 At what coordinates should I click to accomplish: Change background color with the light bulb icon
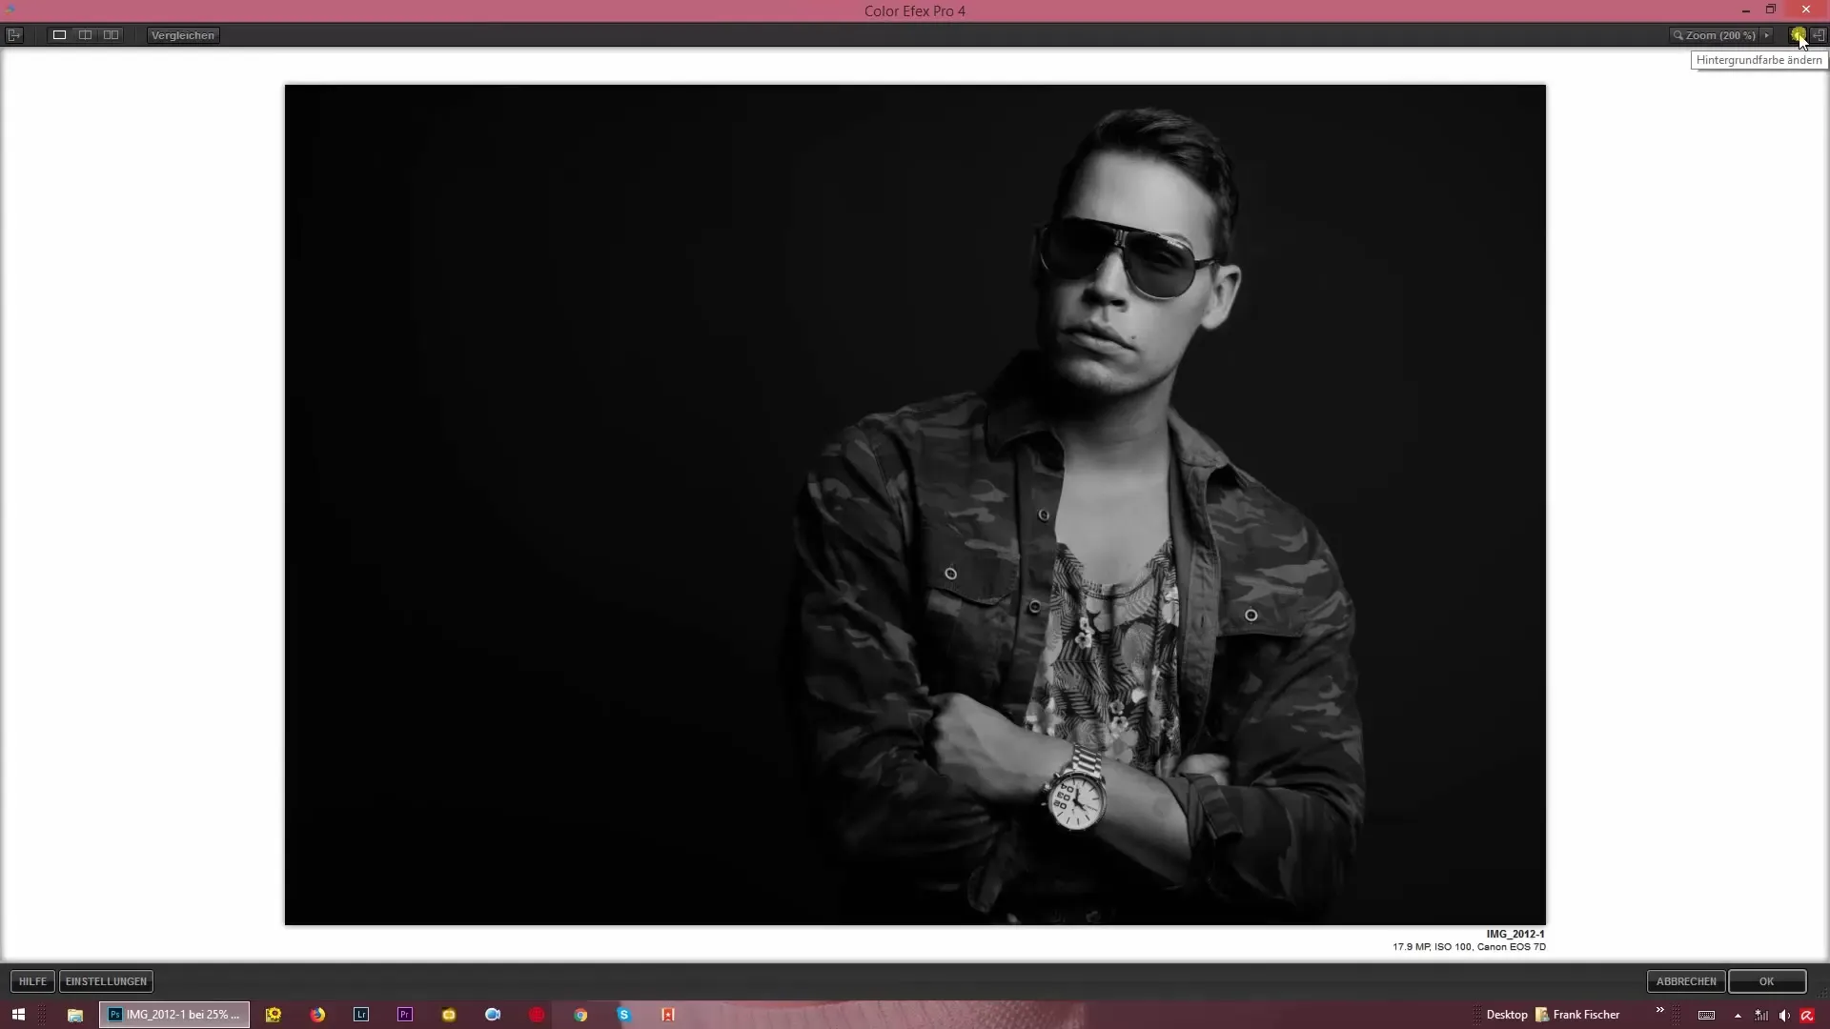pyautogui.click(x=1798, y=35)
